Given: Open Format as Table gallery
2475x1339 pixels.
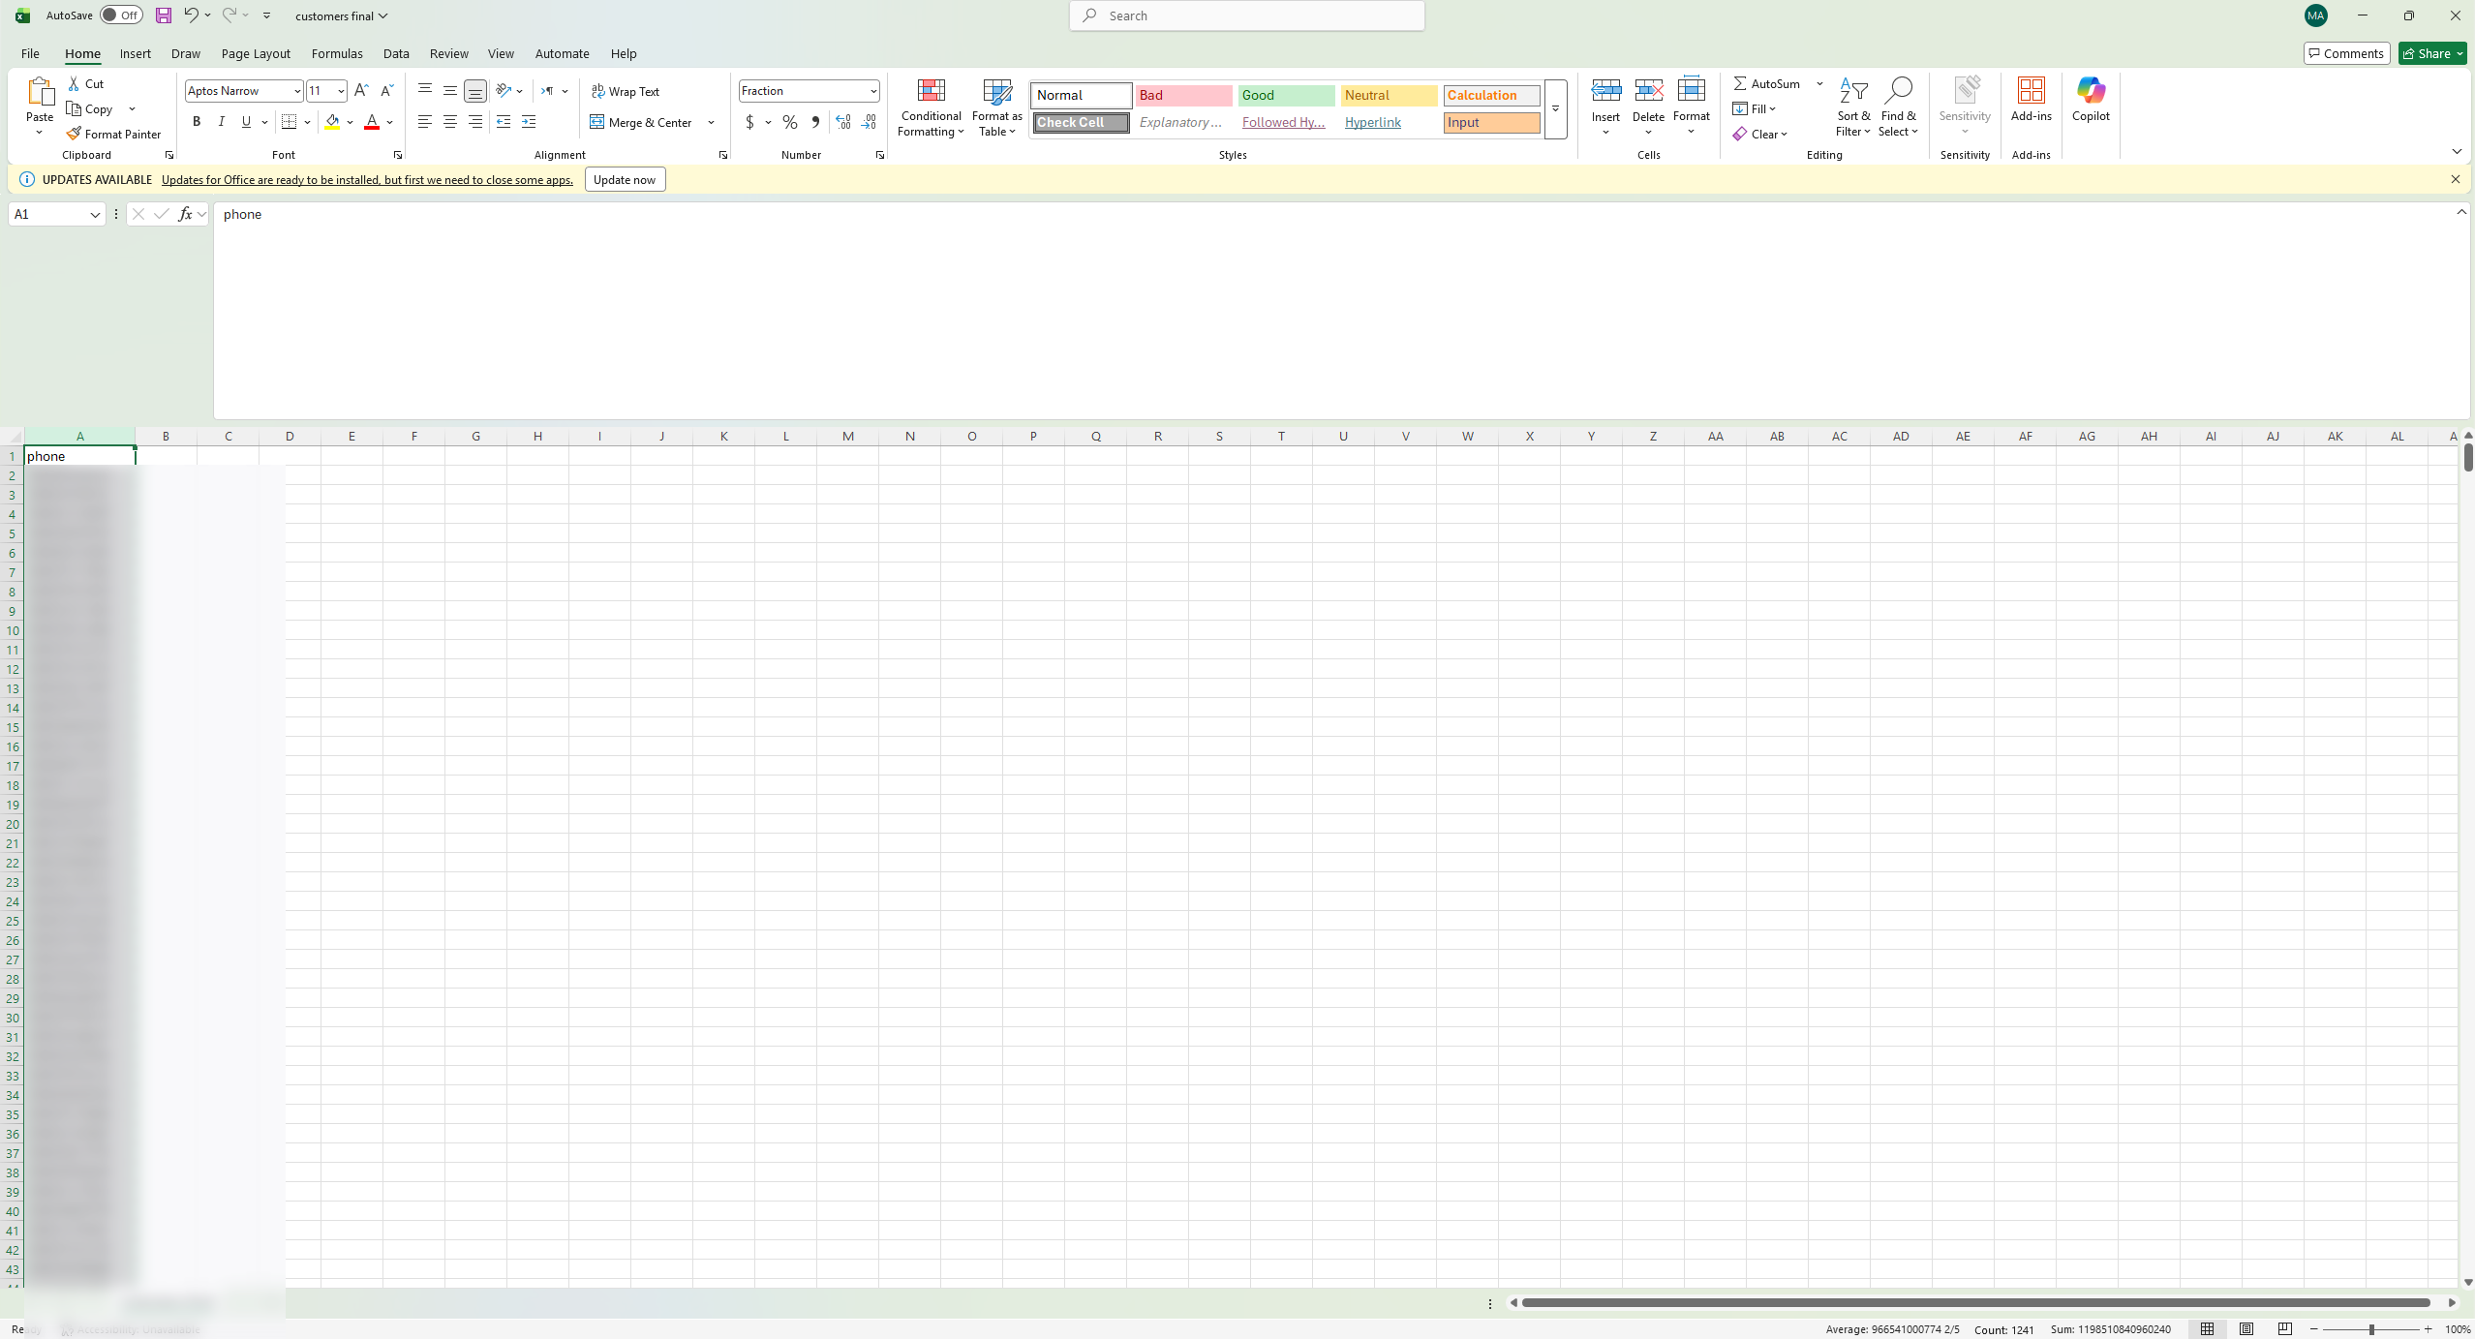Looking at the screenshot, I should coord(996,107).
